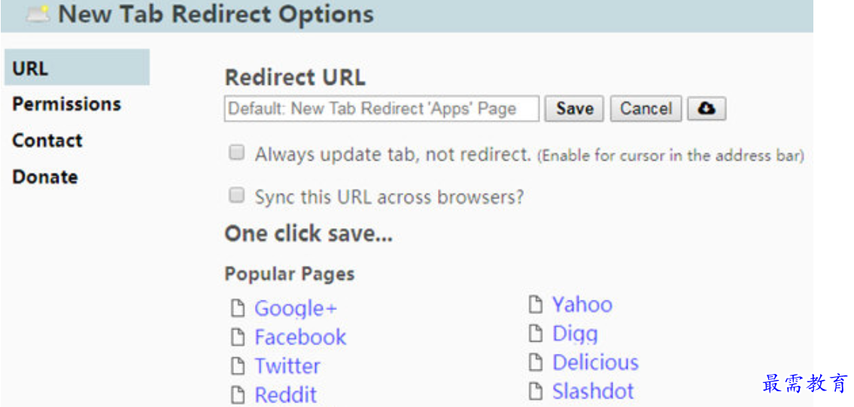The image size is (854, 407).
Task: Save the redirect URL
Action: 574,109
